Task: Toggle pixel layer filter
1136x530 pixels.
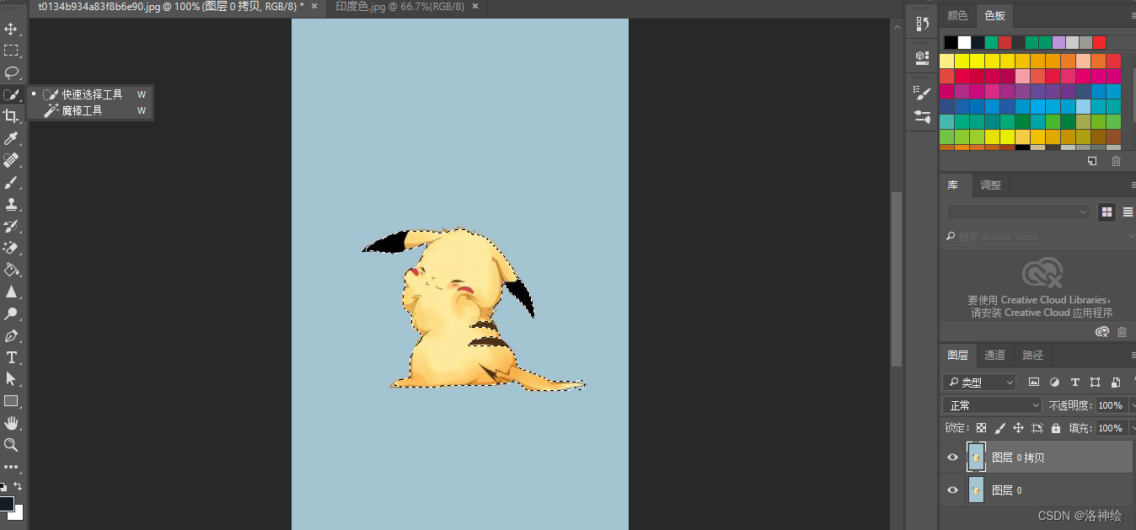Action: tap(1034, 383)
